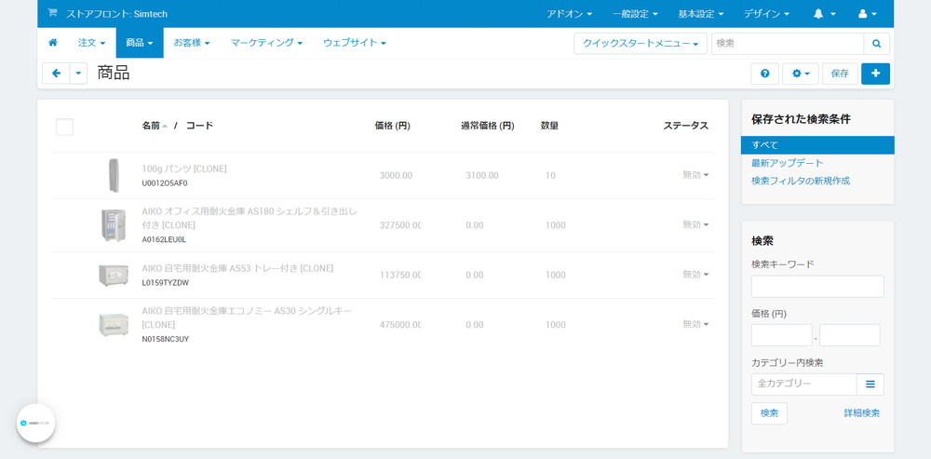
Task: Click the 価格 (円) column header
Action: (x=393, y=126)
